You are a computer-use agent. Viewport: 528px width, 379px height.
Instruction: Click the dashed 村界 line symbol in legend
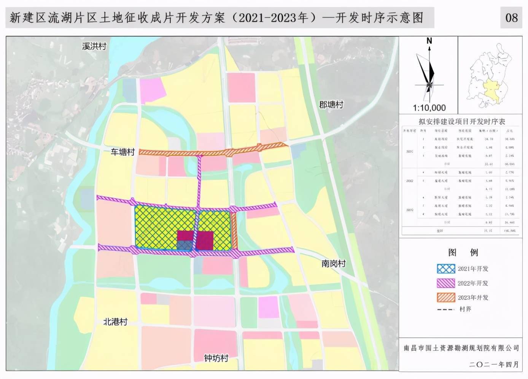pos(446,309)
